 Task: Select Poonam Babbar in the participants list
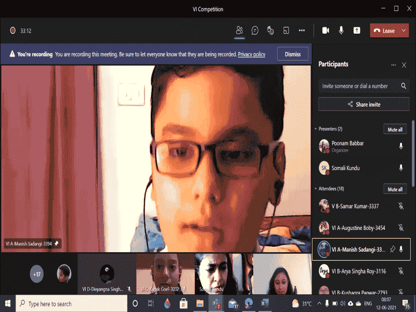[x=348, y=146]
